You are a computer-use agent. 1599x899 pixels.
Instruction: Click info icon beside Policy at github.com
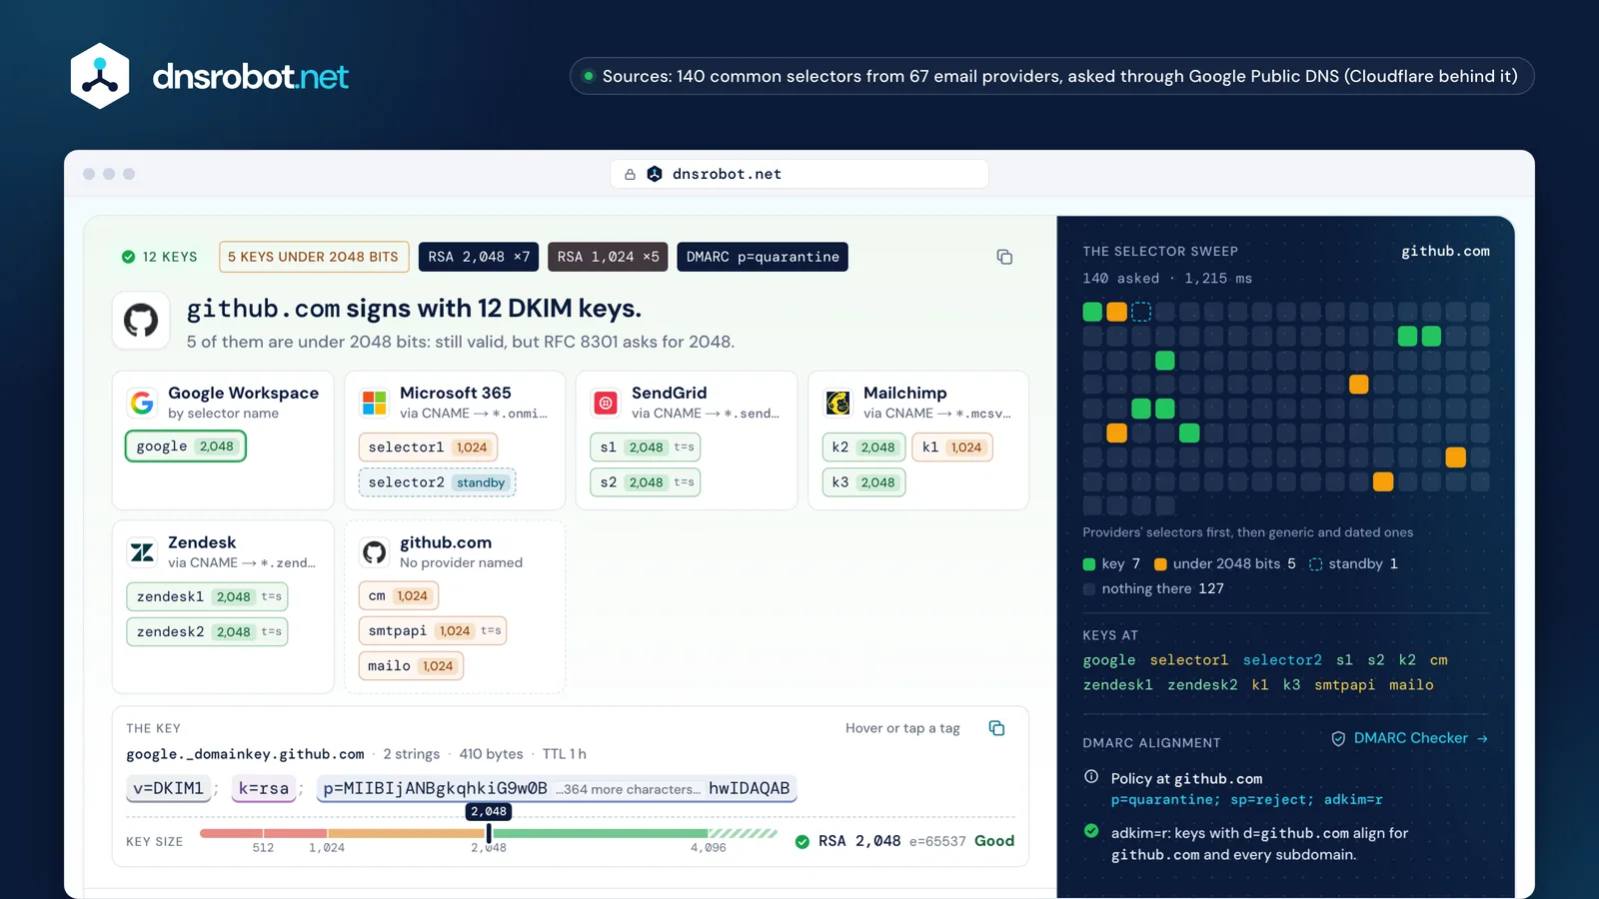point(1091,777)
